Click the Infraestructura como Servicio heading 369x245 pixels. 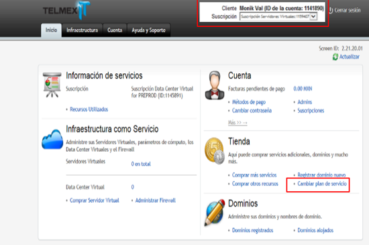pyautogui.click(x=112, y=129)
